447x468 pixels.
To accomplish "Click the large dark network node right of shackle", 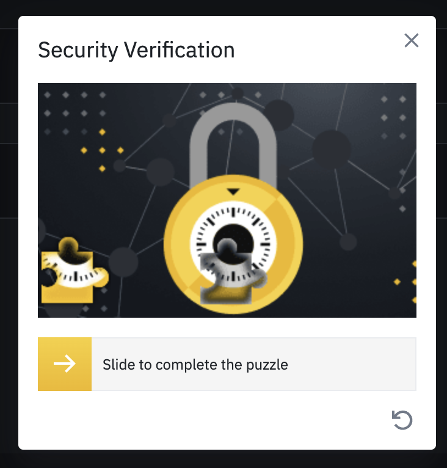I will (332, 148).
